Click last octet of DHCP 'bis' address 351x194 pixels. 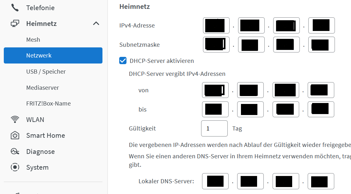(321, 109)
